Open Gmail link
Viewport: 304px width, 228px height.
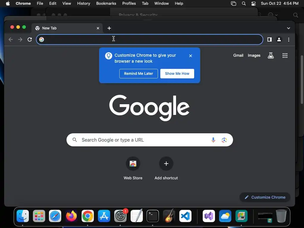point(238,56)
